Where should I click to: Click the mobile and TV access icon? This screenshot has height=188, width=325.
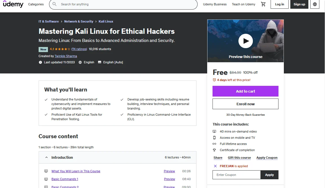click(214, 138)
